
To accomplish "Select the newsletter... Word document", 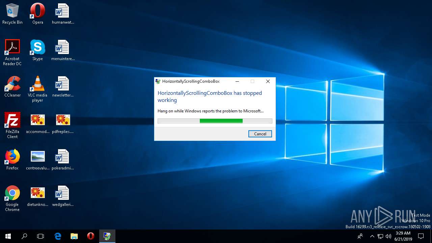I will 63,87.
